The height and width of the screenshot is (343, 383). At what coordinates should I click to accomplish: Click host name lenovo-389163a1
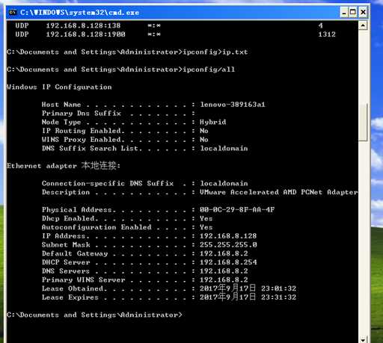coord(233,105)
